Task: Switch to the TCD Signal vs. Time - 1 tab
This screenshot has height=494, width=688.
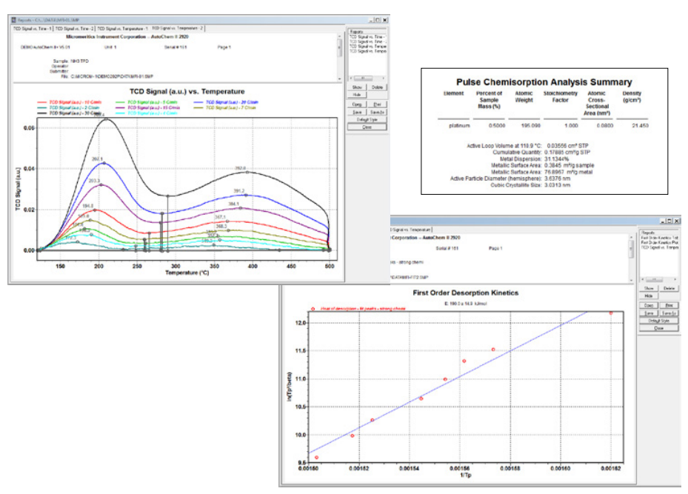Action: 31,27
